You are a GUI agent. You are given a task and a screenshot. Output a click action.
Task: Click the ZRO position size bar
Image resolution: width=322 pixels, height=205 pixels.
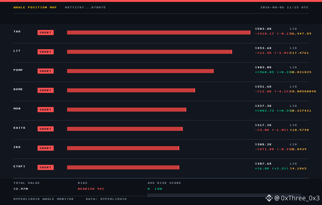click(x=123, y=148)
